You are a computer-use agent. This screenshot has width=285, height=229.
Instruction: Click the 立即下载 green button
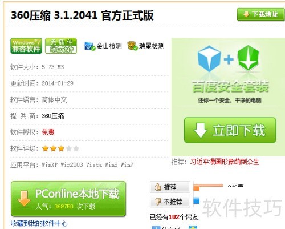(x=230, y=130)
